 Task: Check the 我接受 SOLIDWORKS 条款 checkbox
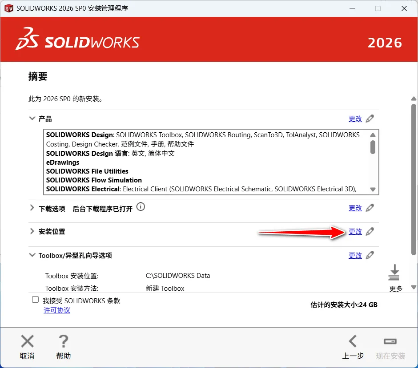pos(35,300)
